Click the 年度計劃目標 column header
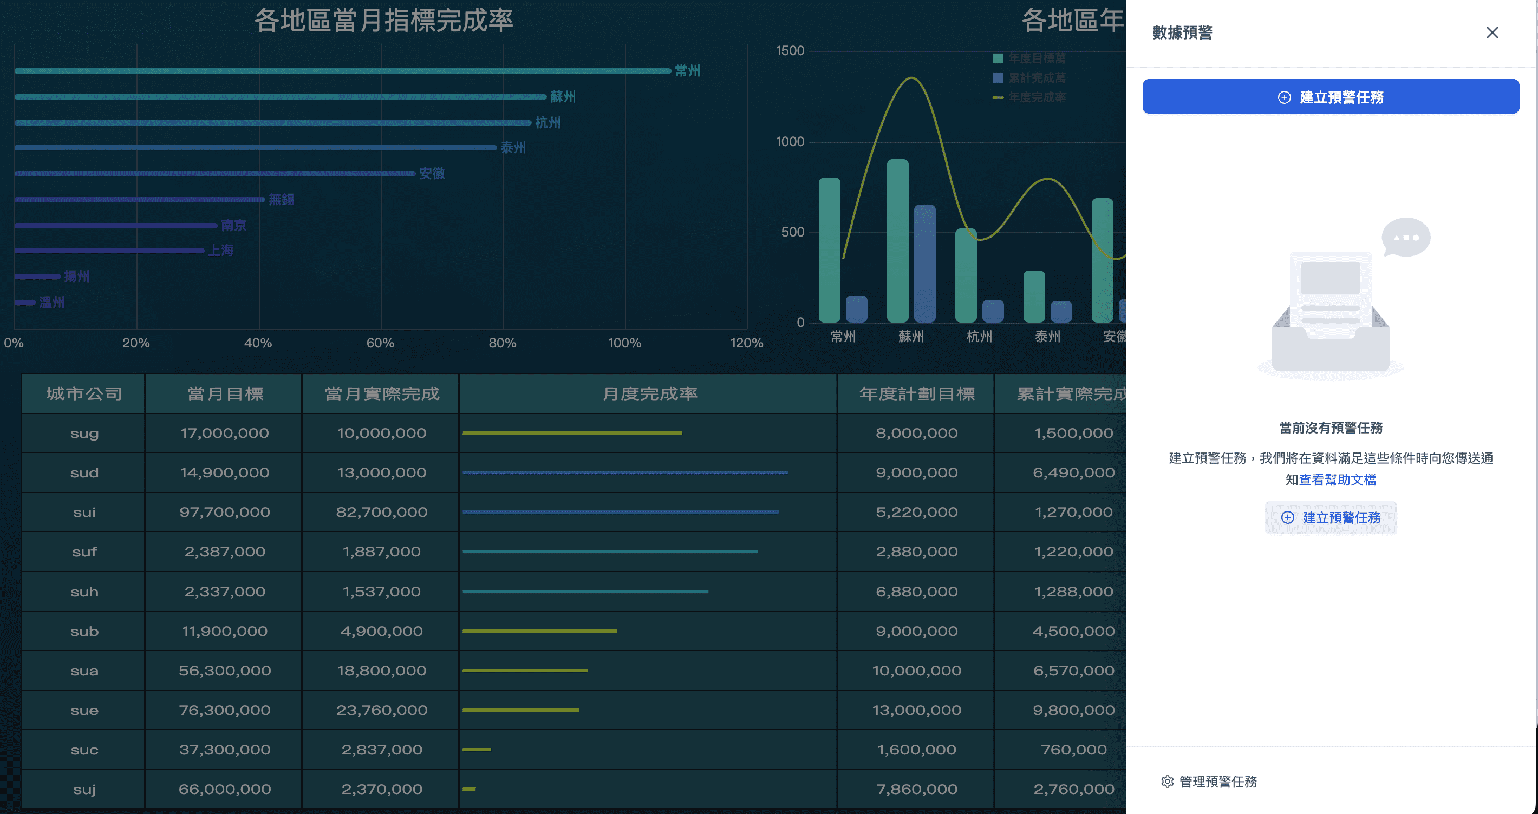Image resolution: width=1538 pixels, height=814 pixels. [x=916, y=394]
